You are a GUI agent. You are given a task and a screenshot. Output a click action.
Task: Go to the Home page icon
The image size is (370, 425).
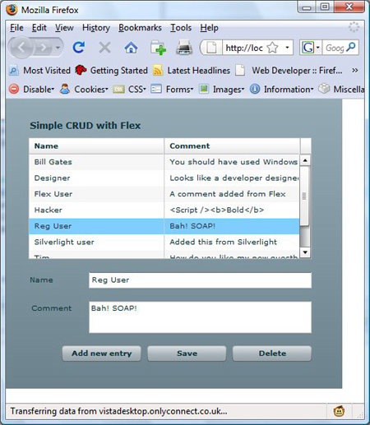131,48
